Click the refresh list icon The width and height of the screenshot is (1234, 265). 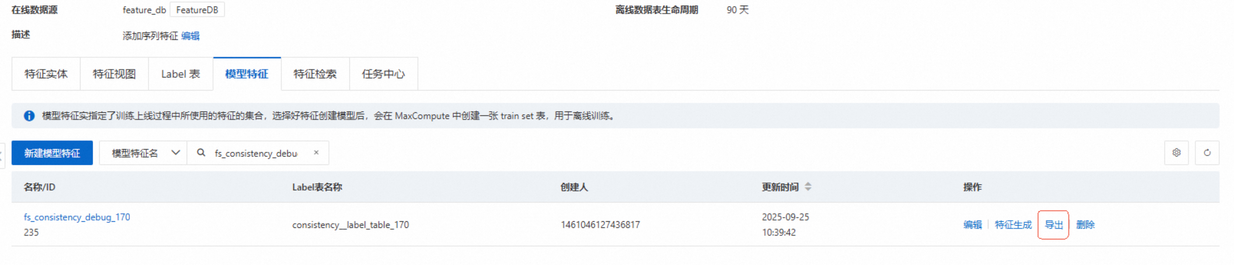coord(1207,153)
